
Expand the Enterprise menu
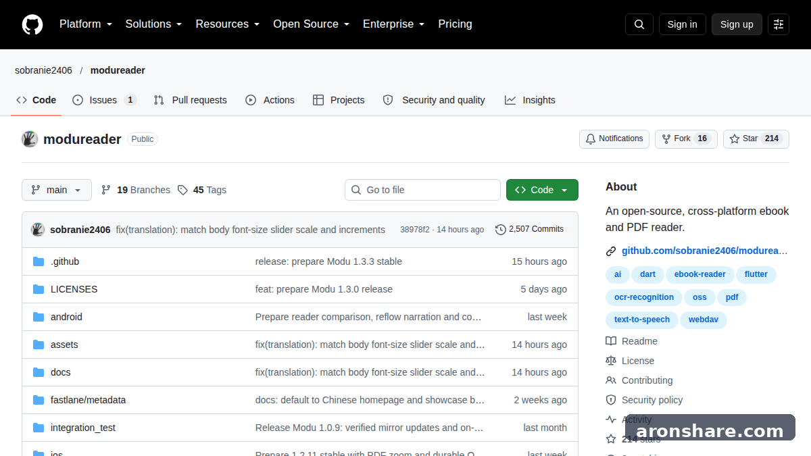[394, 24]
